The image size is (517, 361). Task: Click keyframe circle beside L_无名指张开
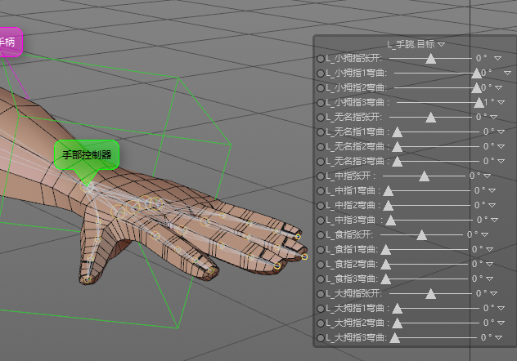point(321,117)
